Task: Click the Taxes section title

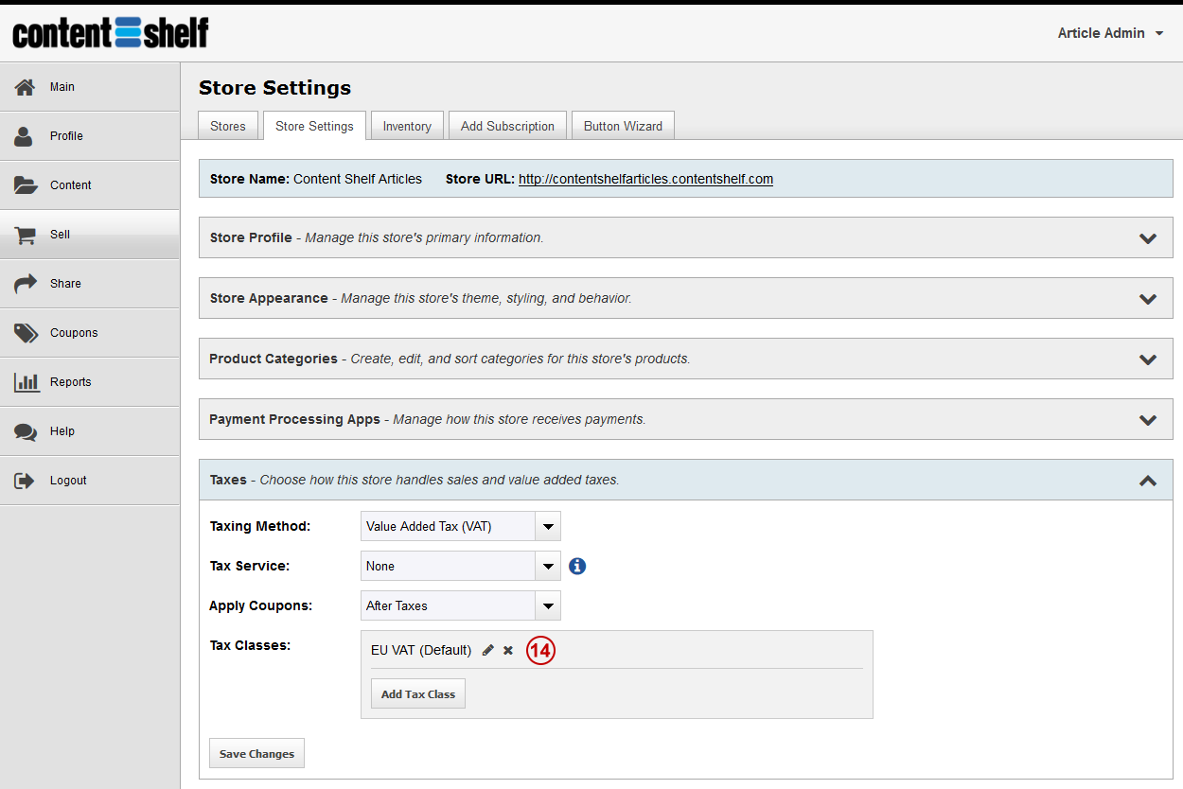Action: pos(228,480)
